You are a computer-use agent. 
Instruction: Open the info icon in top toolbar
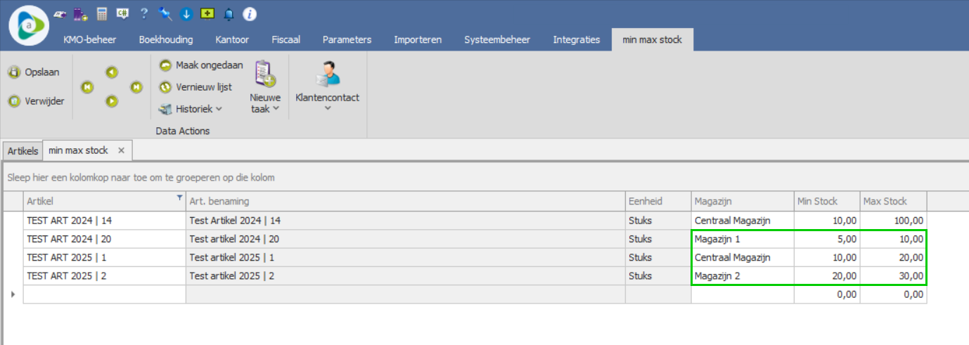(x=250, y=13)
